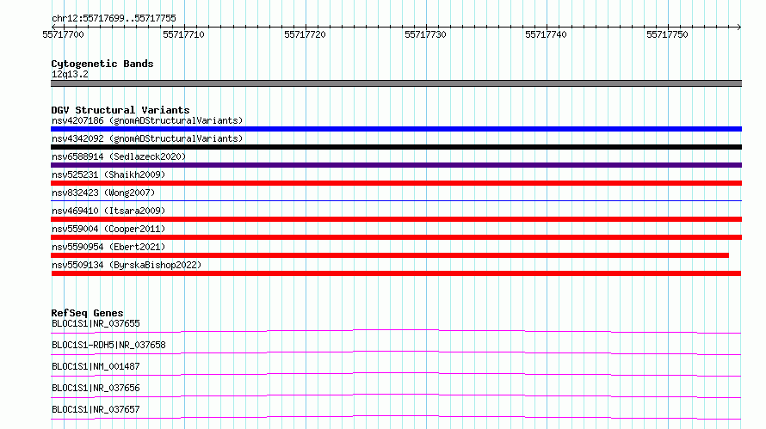Image resolution: width=766 pixels, height=429 pixels.
Task: Open variant label nsv832423 (Wong2007)
Action: click(103, 193)
